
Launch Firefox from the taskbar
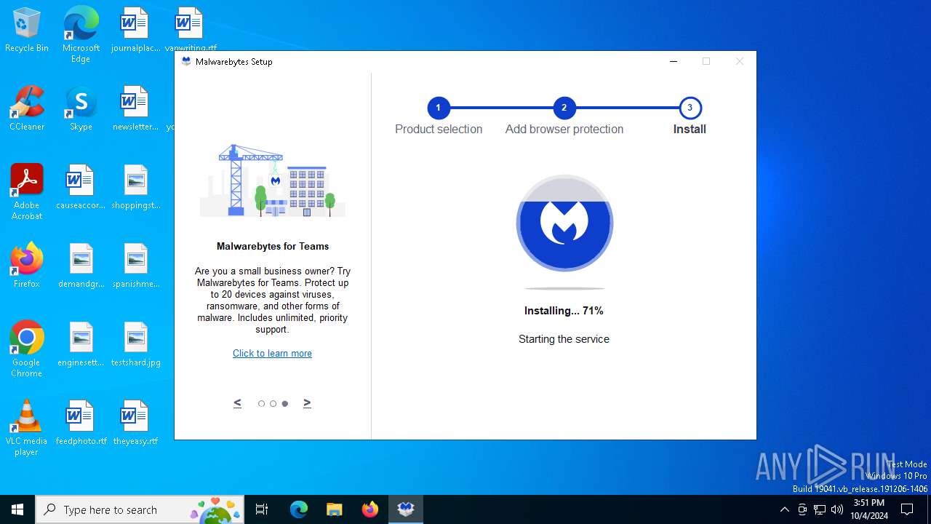(x=369, y=509)
